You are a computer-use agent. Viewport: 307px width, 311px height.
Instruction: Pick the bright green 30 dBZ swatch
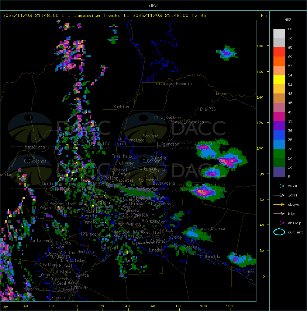click(279, 154)
